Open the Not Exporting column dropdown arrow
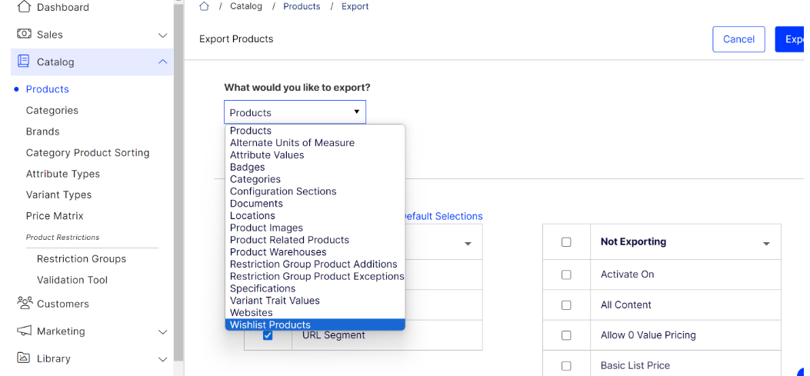Viewport: 810px width, 376px height. pos(766,243)
